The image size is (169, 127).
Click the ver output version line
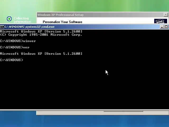coord(41,54)
